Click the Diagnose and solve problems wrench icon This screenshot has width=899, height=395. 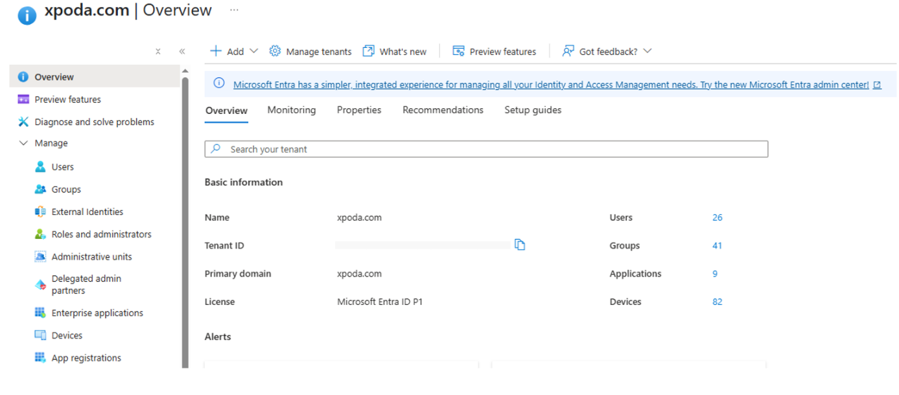pyautogui.click(x=23, y=122)
